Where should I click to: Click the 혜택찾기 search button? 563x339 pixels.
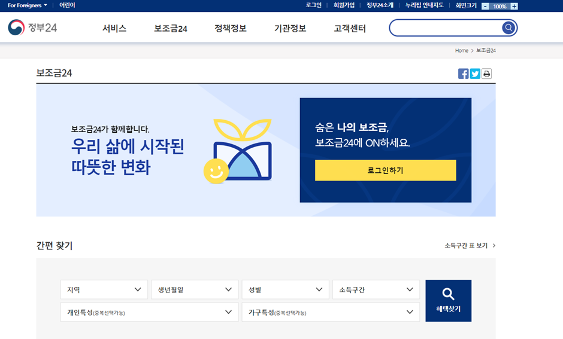[449, 301]
